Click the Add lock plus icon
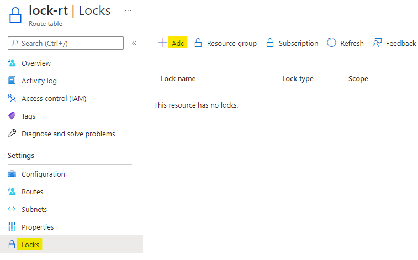This screenshot has height=260, width=418. pyautogui.click(x=163, y=43)
